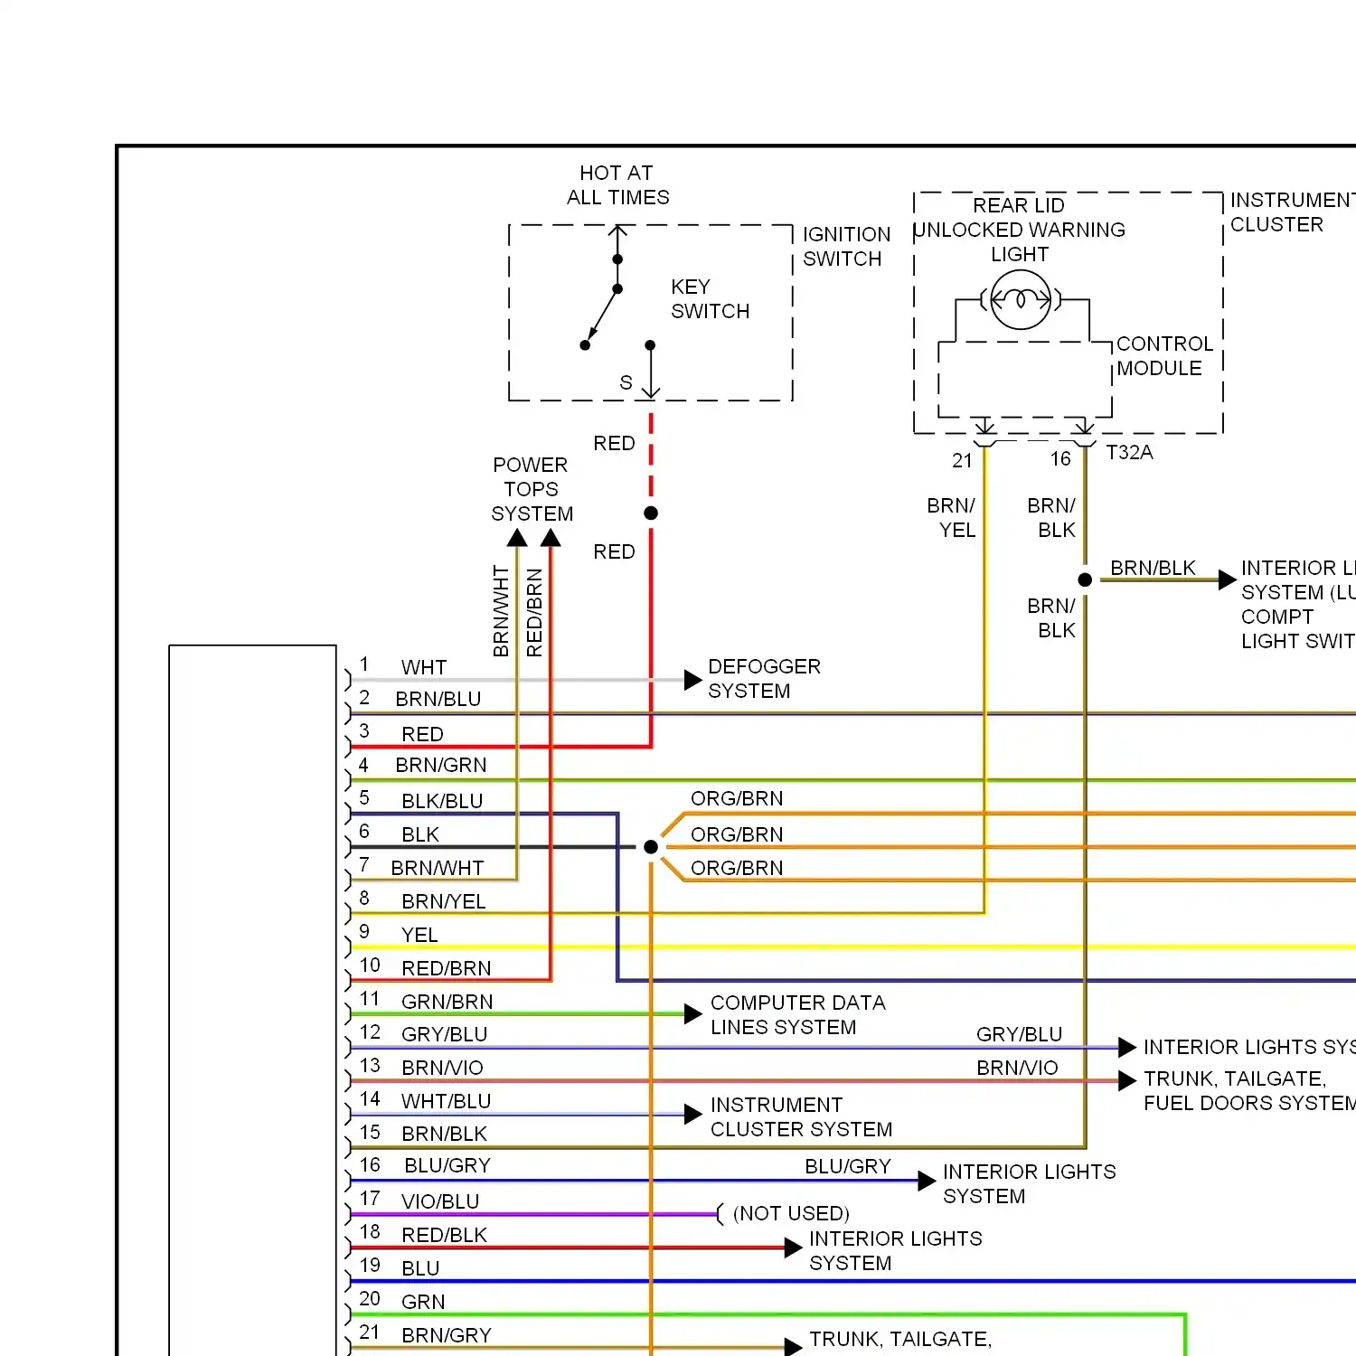Click the BRN/YEL label on pin 8

tap(444, 901)
